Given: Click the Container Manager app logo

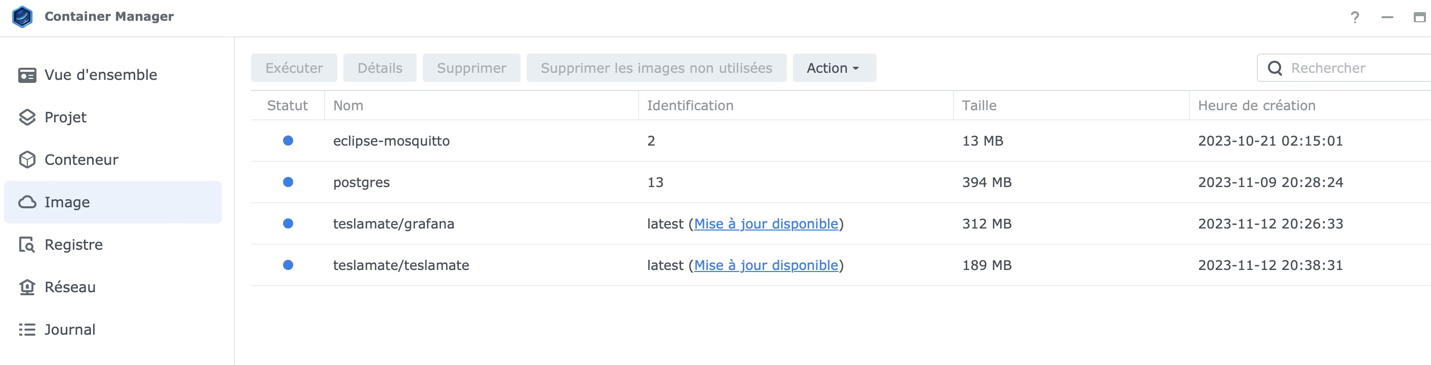Looking at the screenshot, I should point(22,17).
